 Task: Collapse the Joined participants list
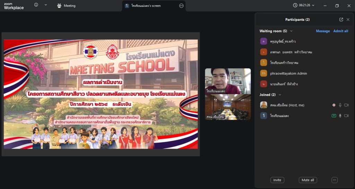[280, 95]
